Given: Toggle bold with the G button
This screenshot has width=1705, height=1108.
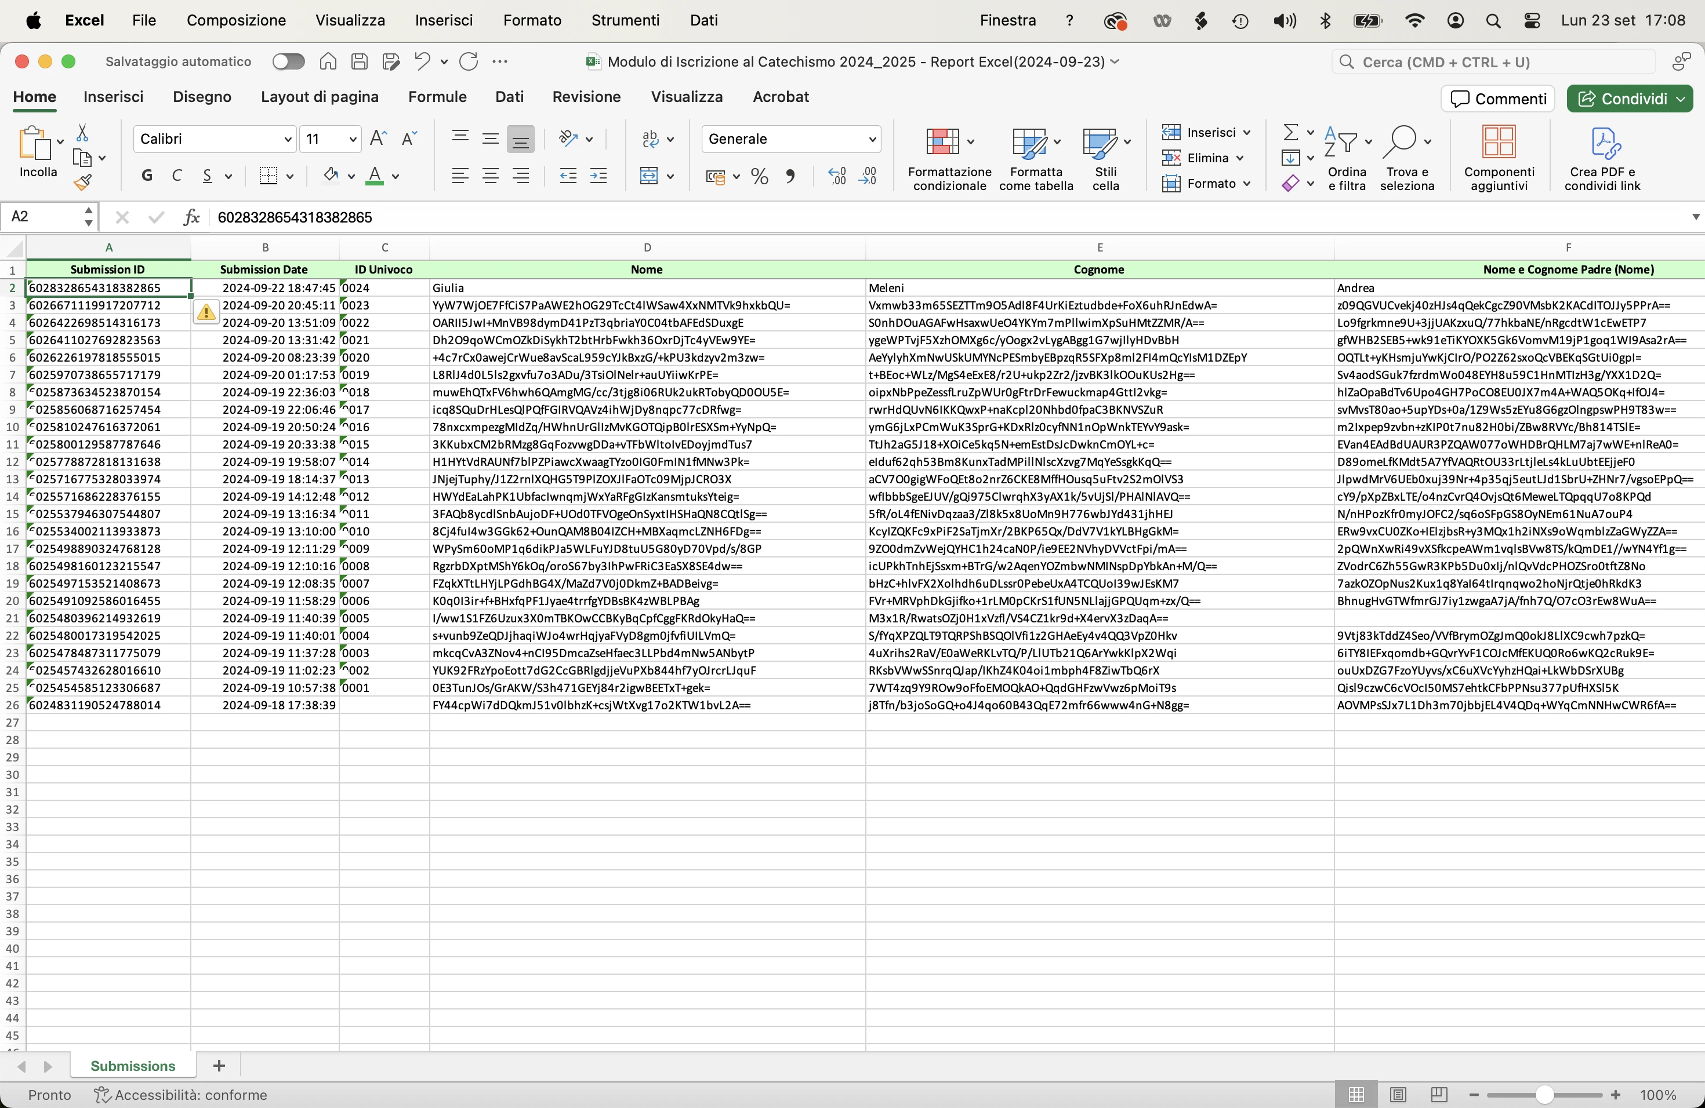Looking at the screenshot, I should [147, 176].
